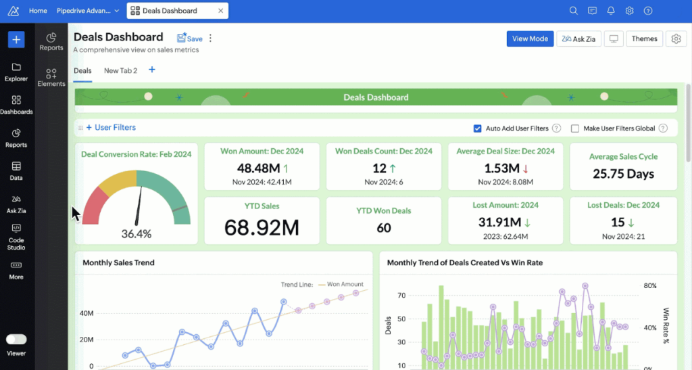Expand More options in the sidebar
The height and width of the screenshot is (370, 692).
coord(16,269)
